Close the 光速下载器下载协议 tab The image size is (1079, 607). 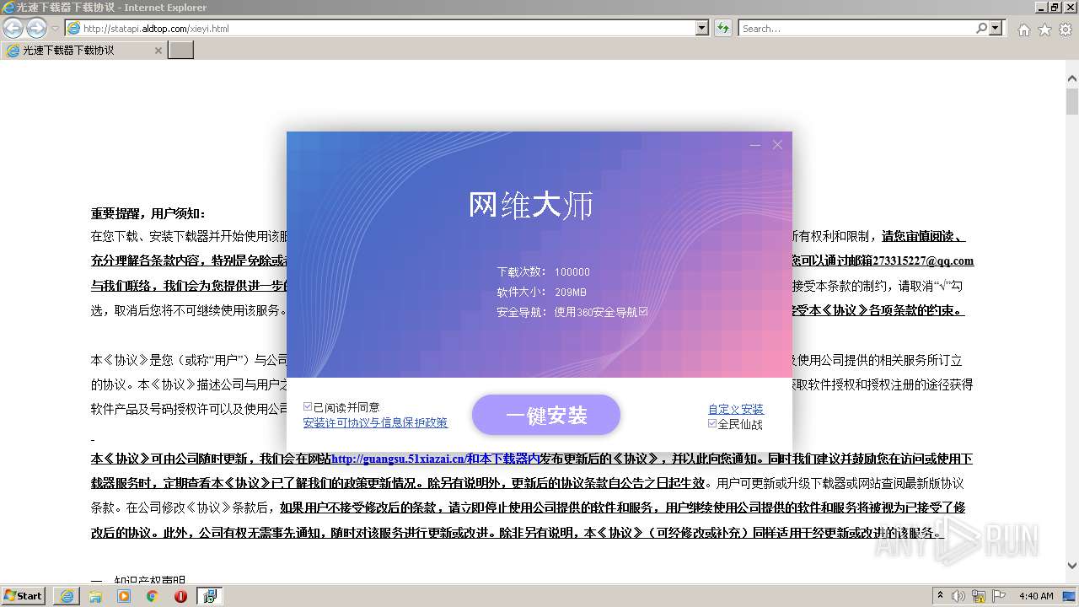[x=158, y=51]
